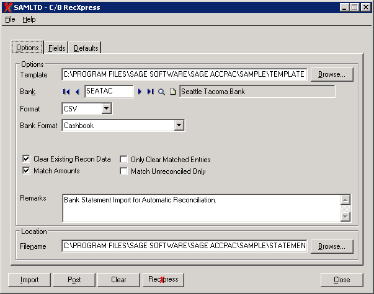Click into the Filename path field

click(184, 246)
